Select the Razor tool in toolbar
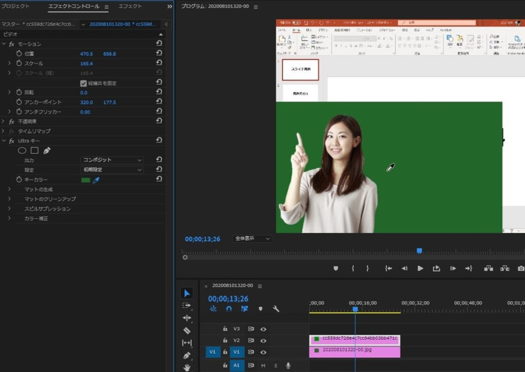The width and height of the screenshot is (525, 372). point(187,330)
